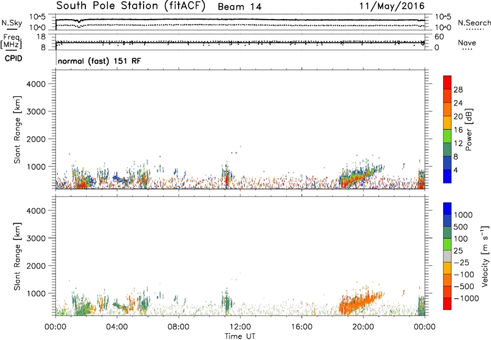This screenshot has width=491, height=340.
Task: Click the "Nave" legend label
Action: tap(466, 43)
